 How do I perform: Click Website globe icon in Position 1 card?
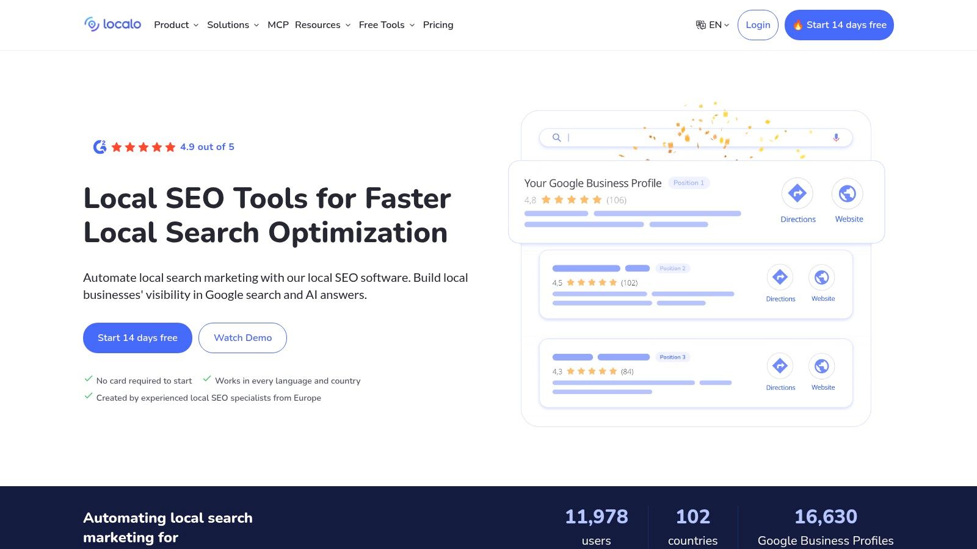point(847,193)
